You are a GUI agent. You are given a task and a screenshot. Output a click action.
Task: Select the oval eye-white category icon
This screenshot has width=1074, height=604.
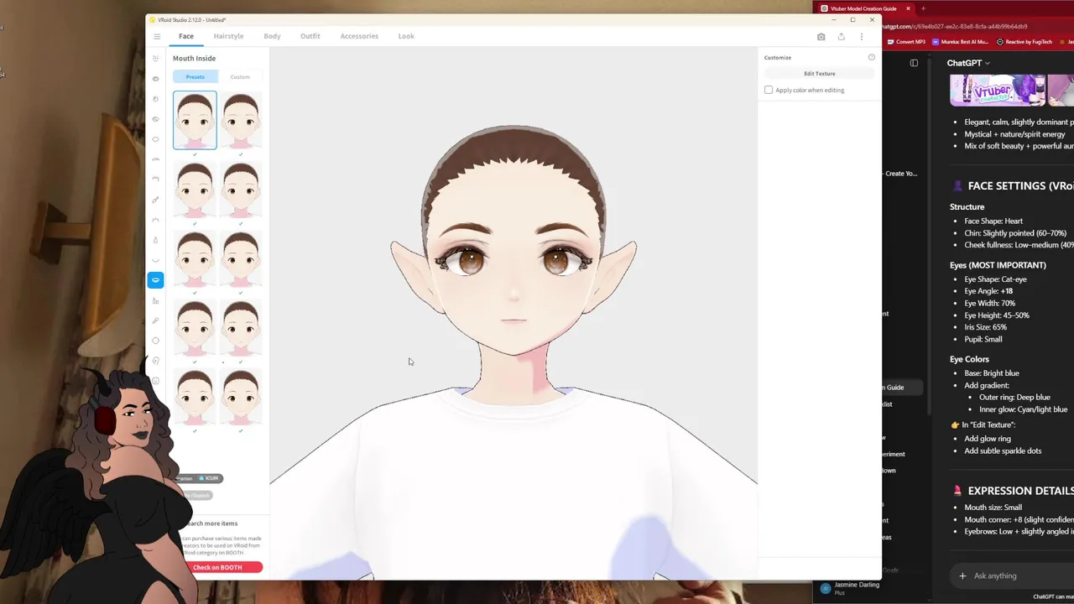(155, 139)
